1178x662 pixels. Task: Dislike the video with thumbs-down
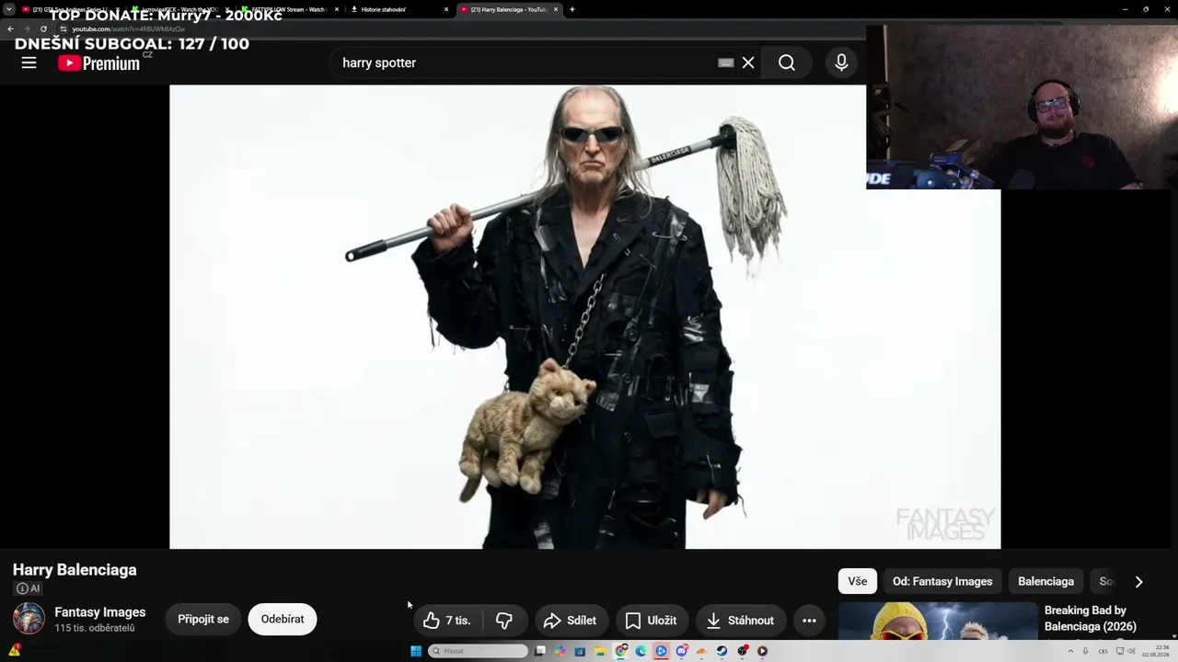(x=503, y=621)
